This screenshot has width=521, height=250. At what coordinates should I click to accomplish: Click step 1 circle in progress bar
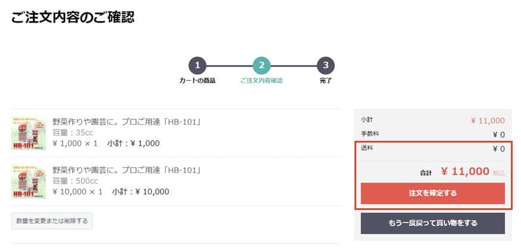coord(198,66)
